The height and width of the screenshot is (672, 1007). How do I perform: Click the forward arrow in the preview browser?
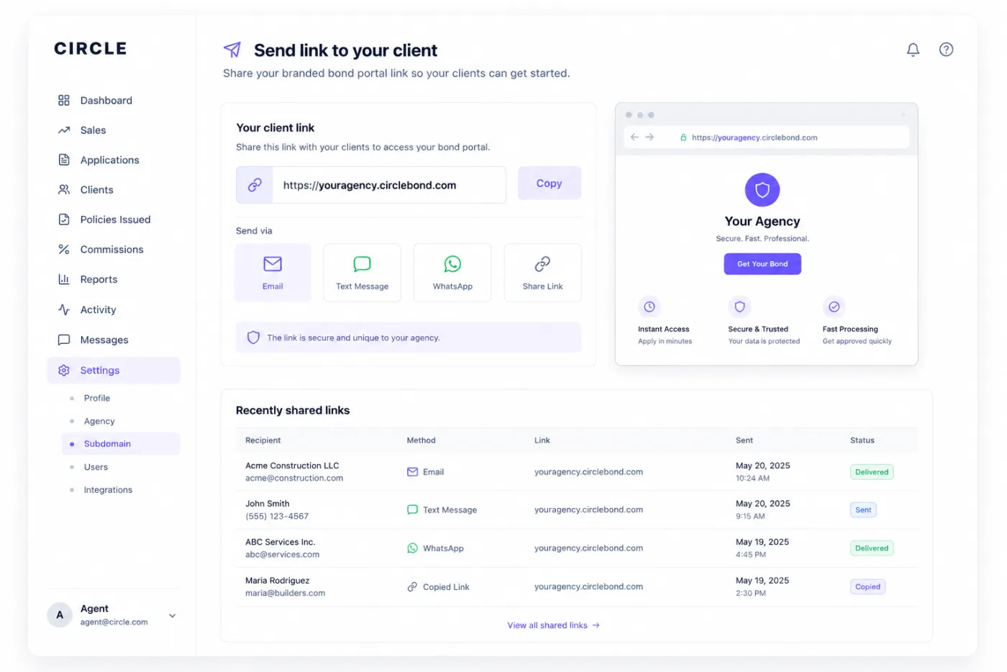tap(650, 137)
